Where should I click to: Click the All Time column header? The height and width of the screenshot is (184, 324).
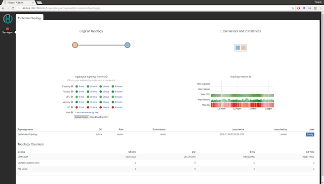click(310, 152)
